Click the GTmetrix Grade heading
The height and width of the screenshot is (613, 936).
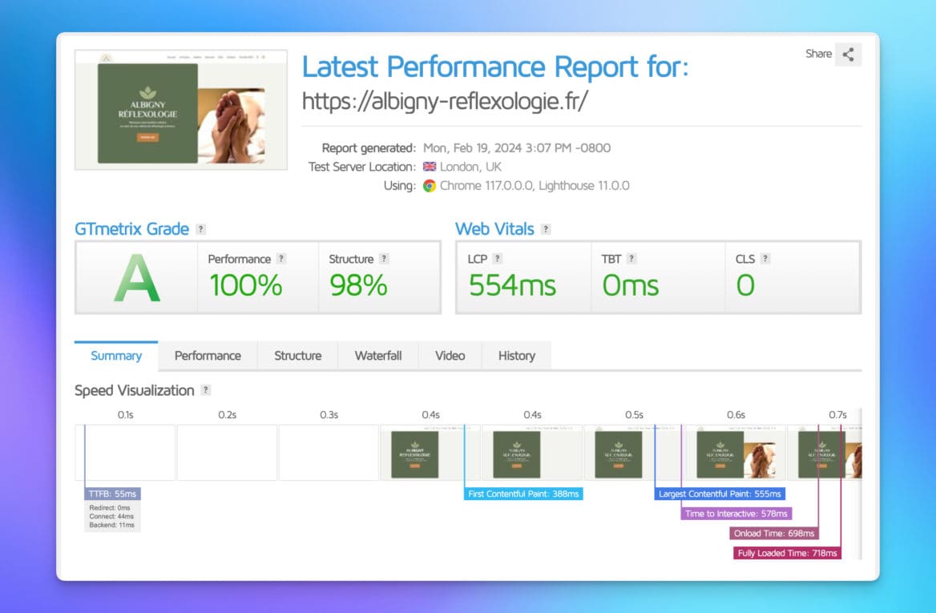[x=132, y=229]
